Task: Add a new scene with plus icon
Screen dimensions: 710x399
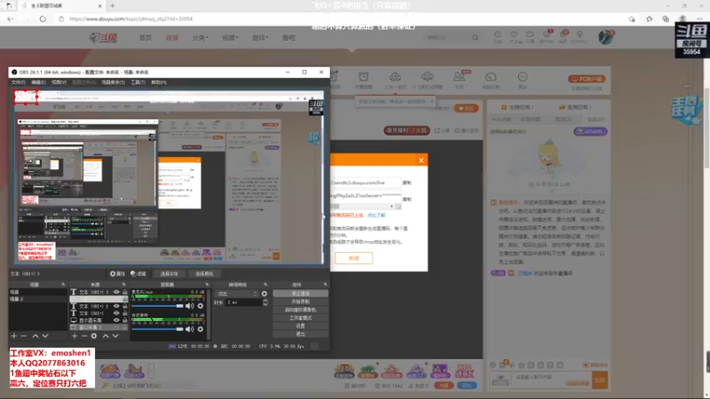Action: (14, 336)
